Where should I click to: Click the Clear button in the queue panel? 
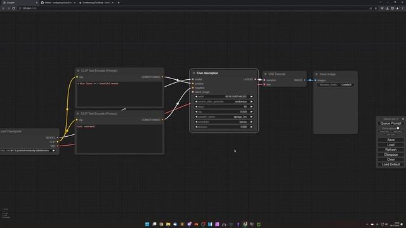(x=391, y=160)
